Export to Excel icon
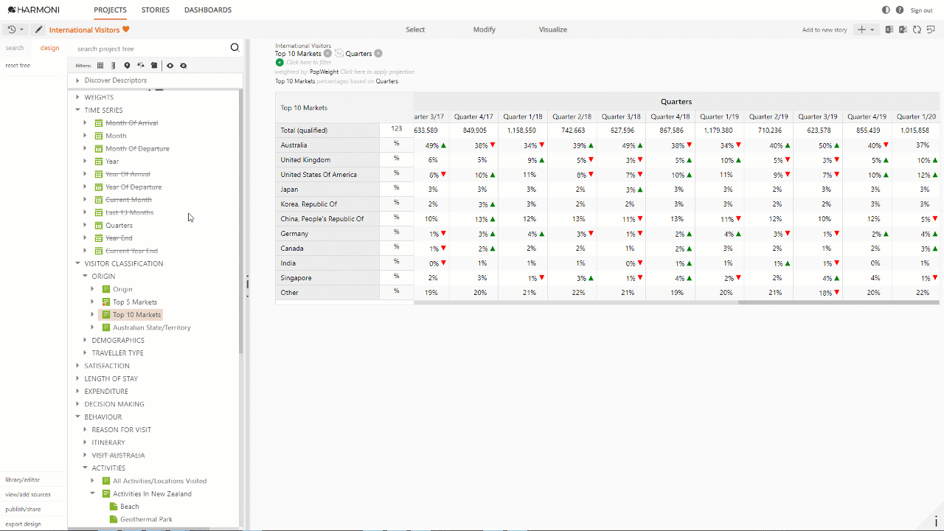This screenshot has width=944, height=531. pos(889,29)
